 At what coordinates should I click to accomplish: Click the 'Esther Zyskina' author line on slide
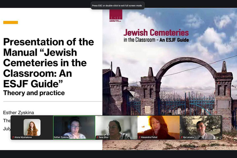[19, 112]
